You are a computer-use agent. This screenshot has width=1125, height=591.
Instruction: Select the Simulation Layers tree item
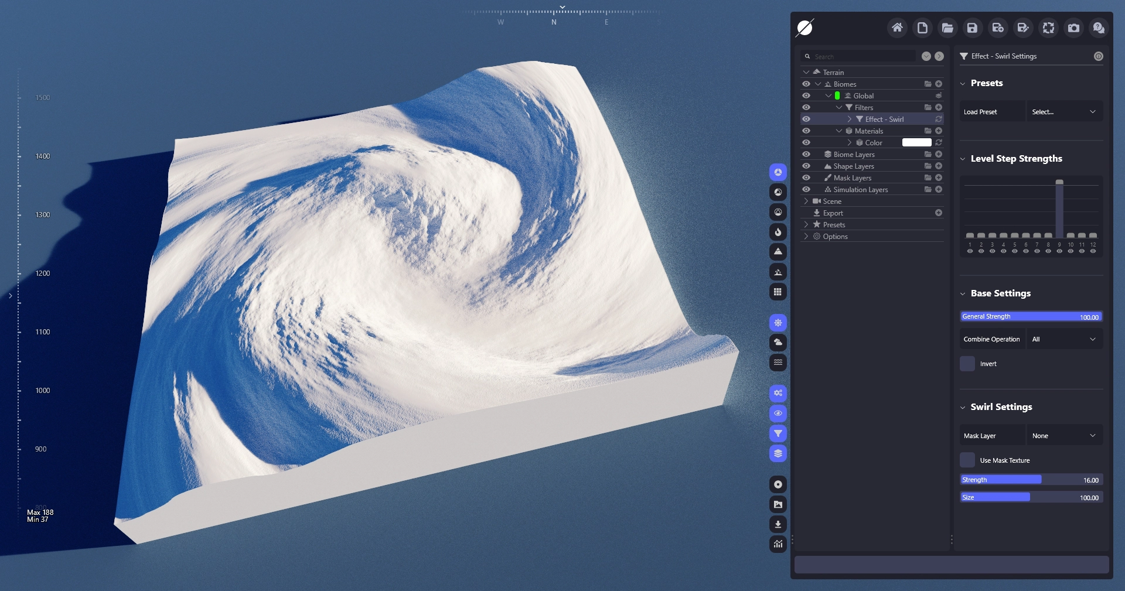[860, 190]
